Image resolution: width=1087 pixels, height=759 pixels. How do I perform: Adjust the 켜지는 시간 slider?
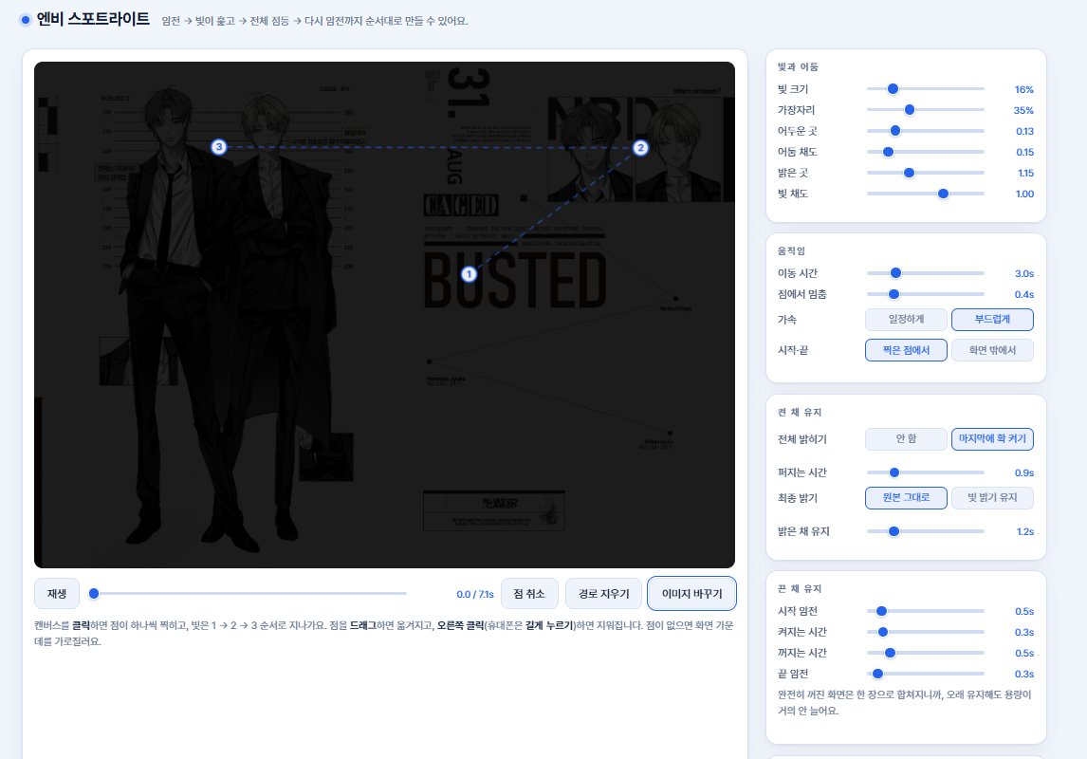tap(926, 632)
